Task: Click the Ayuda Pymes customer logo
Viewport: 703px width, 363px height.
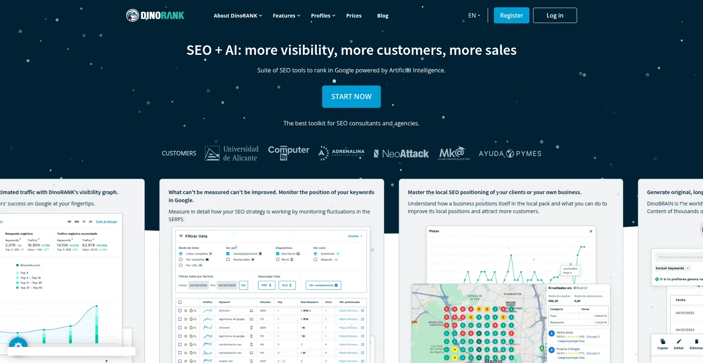Action: [x=510, y=154]
